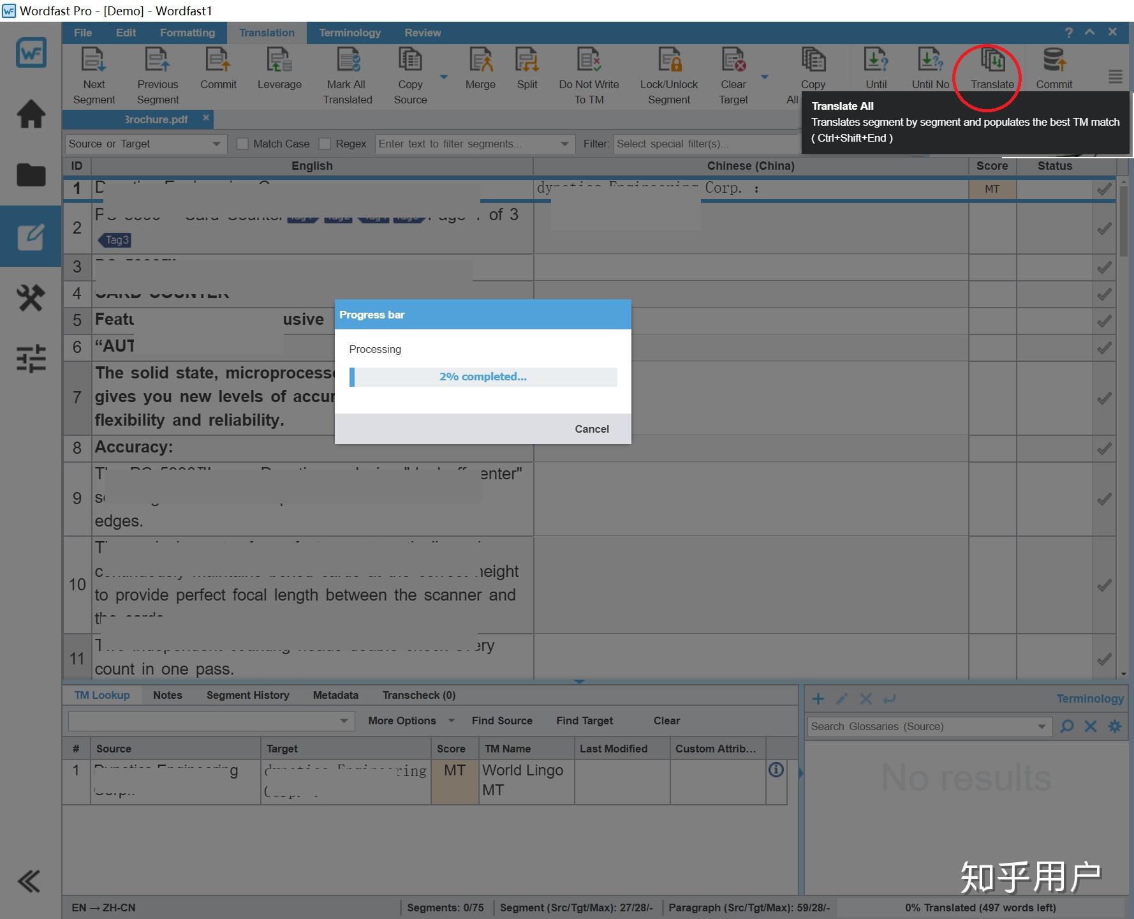Click the Lock/Unlock Segment icon
This screenshot has height=919, width=1134.
(670, 59)
